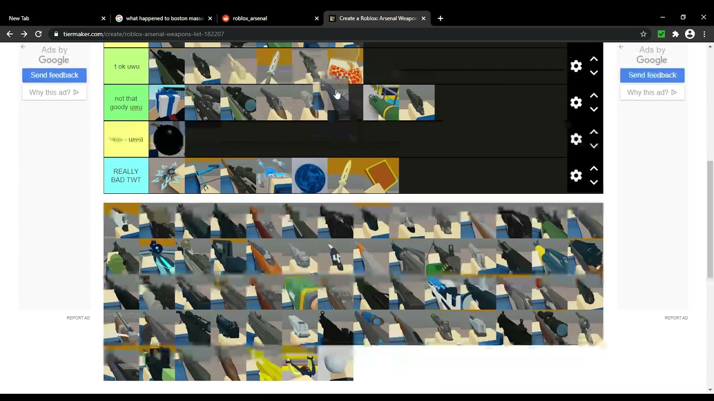
Task: Pick the green and yellow launcher in the pool
Action: point(300,292)
